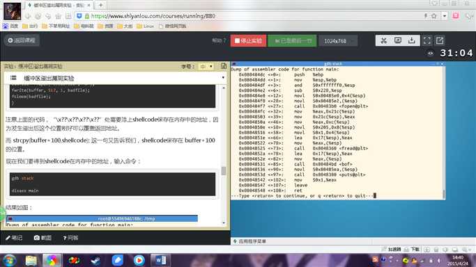Click the star bookmark icon

coord(434,16)
